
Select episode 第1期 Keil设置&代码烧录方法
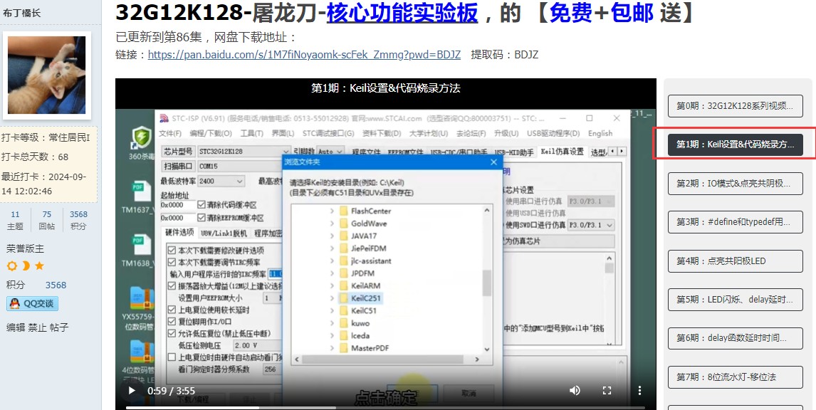click(736, 144)
